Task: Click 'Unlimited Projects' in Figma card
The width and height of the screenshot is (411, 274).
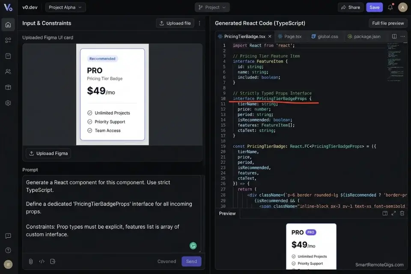Action: 112,113
